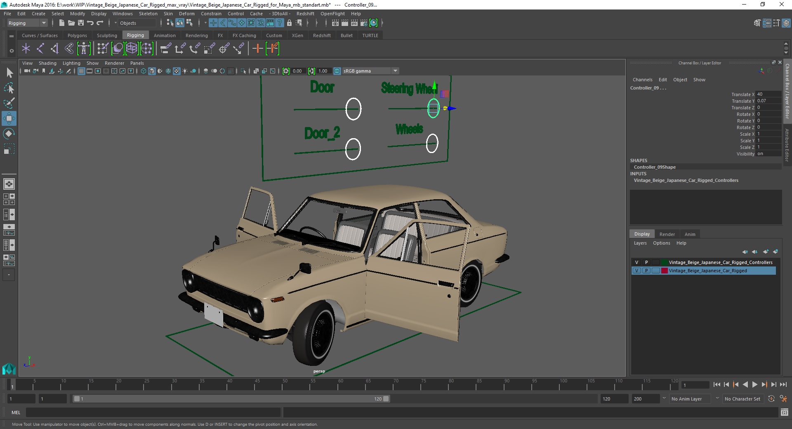The height and width of the screenshot is (429, 792).
Task: Switch to the Animation shelf tab
Action: click(165, 35)
